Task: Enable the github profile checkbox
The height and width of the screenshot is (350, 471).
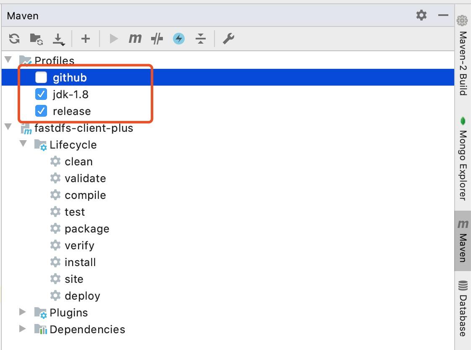Action: point(41,77)
